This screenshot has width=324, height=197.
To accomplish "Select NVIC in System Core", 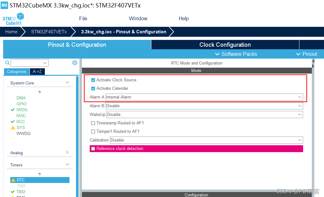I will [x=21, y=116].
